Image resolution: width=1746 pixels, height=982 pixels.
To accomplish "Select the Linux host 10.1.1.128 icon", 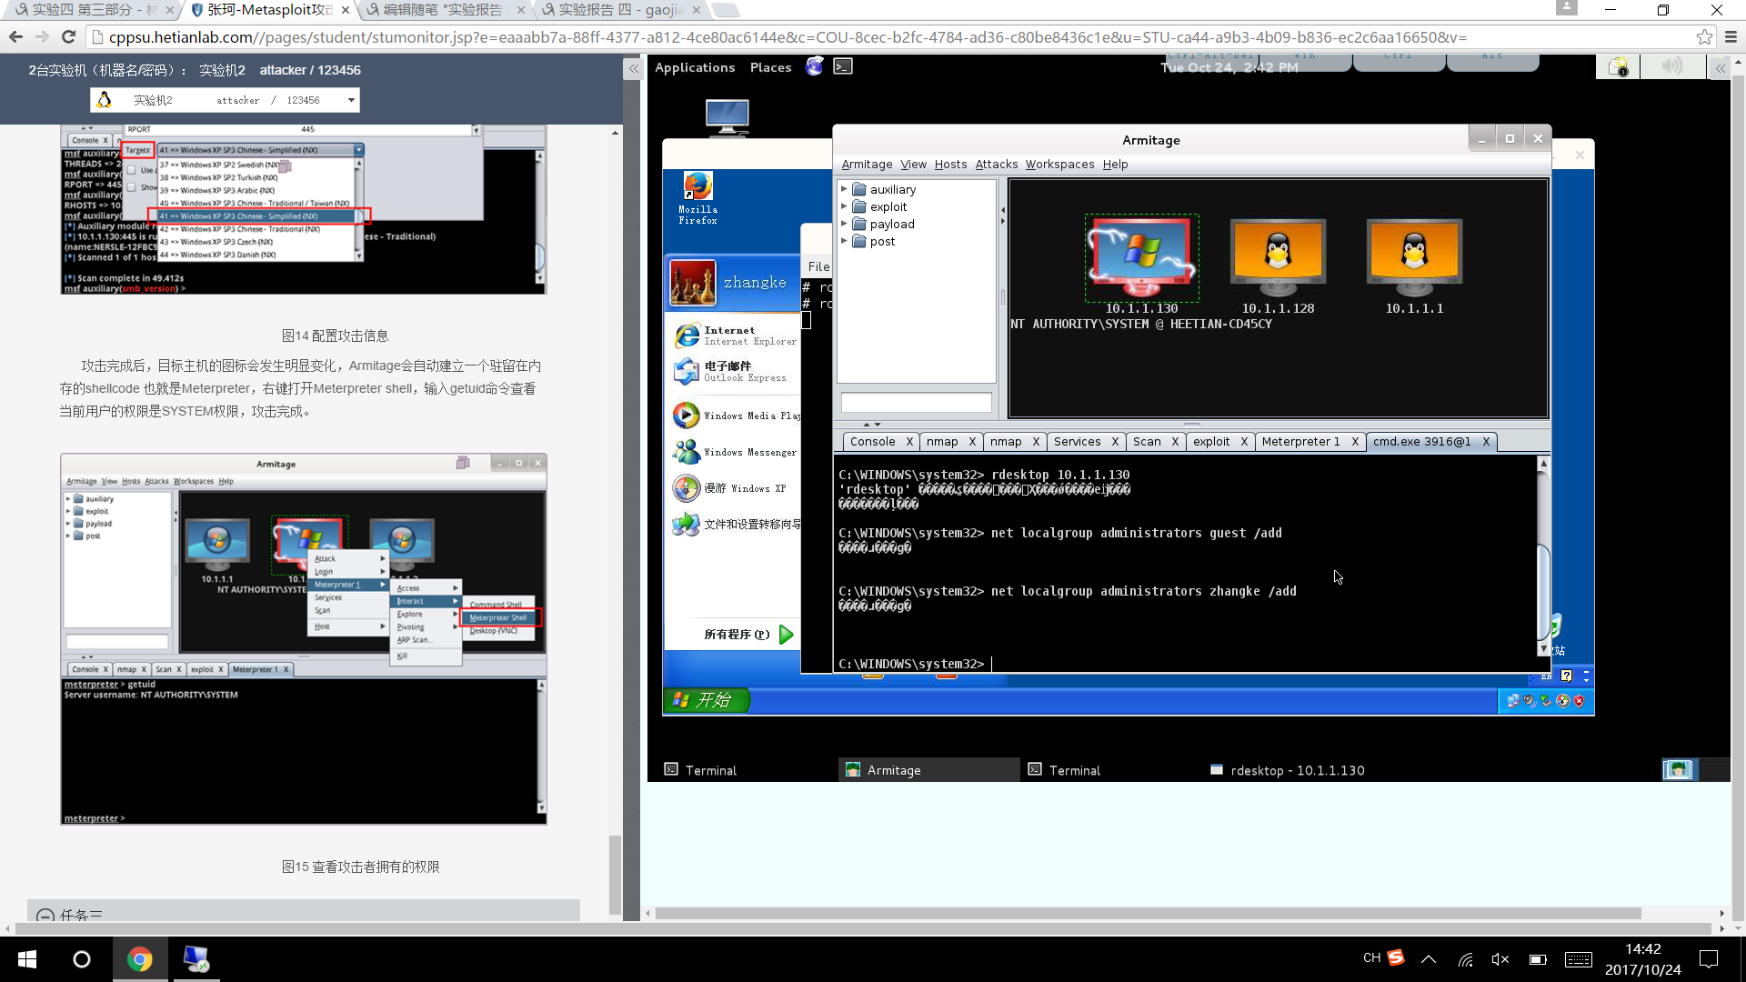I will (x=1278, y=257).
